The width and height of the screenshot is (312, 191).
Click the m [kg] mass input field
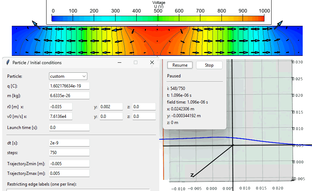pos(69,95)
